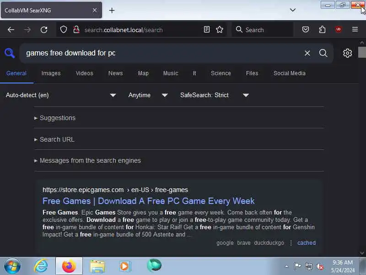Submit search with magnifier button
The image size is (366, 275).
click(323, 53)
